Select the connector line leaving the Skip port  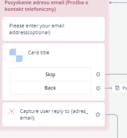point(116,74)
